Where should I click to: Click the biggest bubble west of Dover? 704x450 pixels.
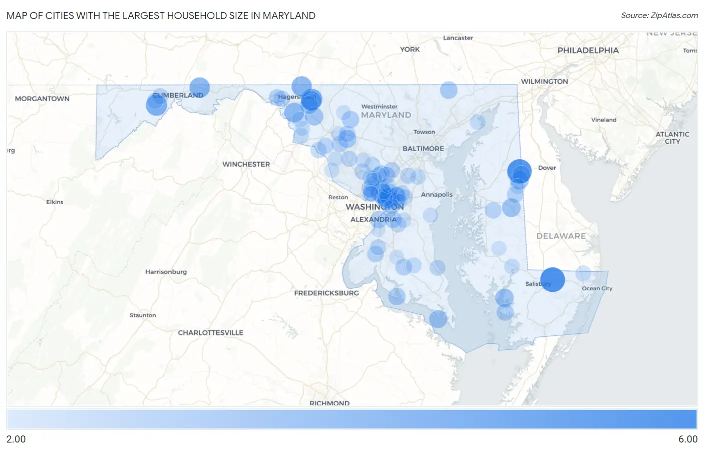click(519, 171)
